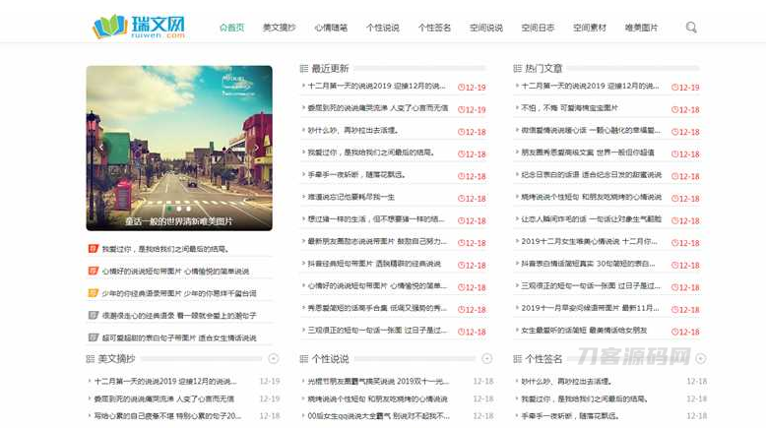The height and width of the screenshot is (428, 766).
Task: Open 抖音表白情话简短真实 article
Action: pyautogui.click(x=588, y=264)
